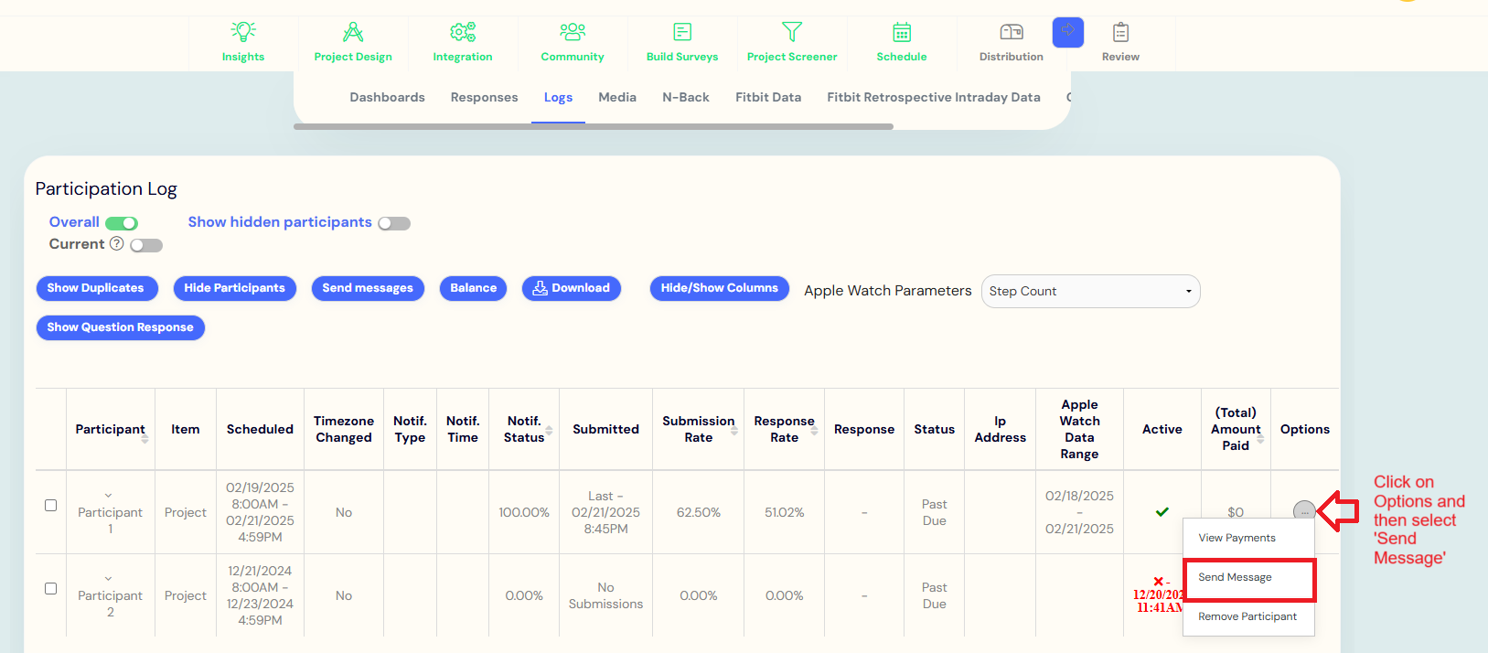
Task: Open the Build Surveys icon
Action: point(682,32)
